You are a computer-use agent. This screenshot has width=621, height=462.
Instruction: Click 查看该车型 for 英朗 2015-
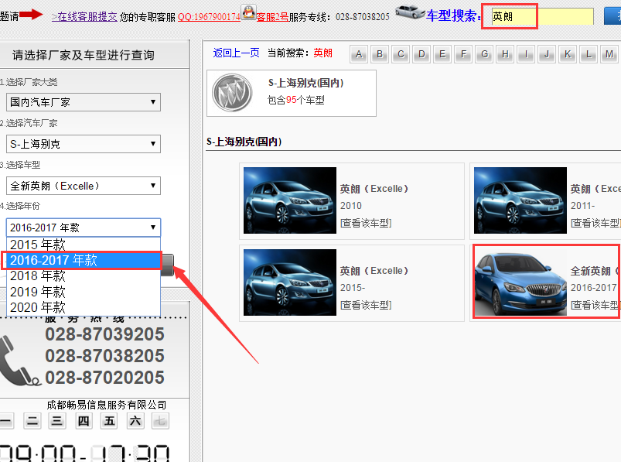(x=366, y=305)
